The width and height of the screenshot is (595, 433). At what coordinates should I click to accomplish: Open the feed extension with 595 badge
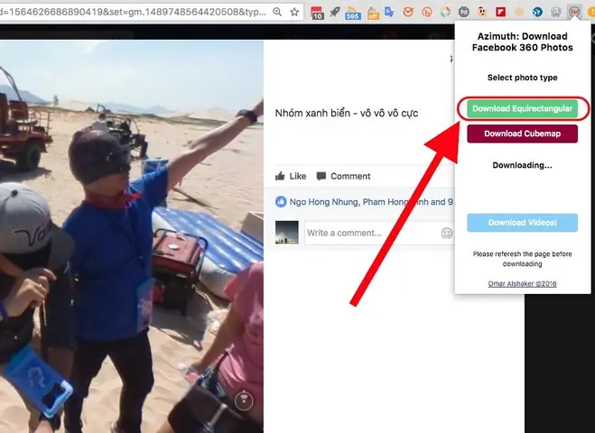[x=352, y=13]
